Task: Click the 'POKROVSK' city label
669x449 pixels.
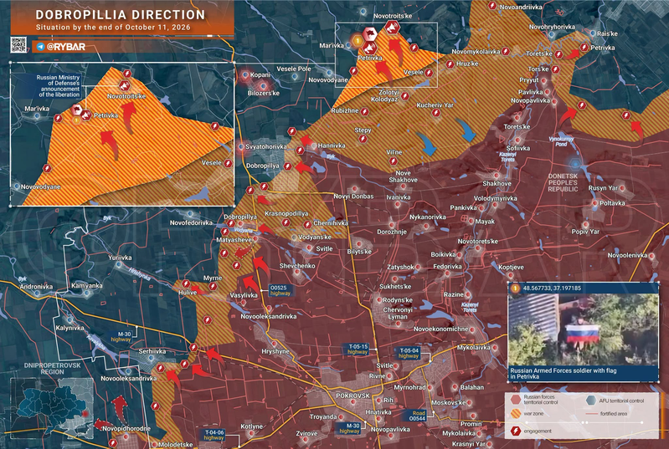Action: pyautogui.click(x=353, y=395)
